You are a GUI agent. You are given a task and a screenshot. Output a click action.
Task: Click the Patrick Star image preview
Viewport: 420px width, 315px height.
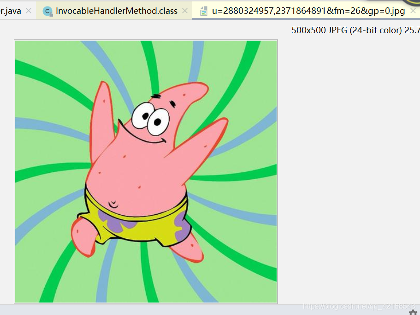click(x=146, y=171)
